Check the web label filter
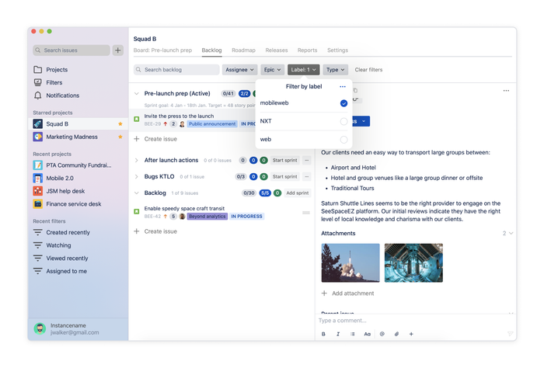544x368 pixels. tap(343, 139)
